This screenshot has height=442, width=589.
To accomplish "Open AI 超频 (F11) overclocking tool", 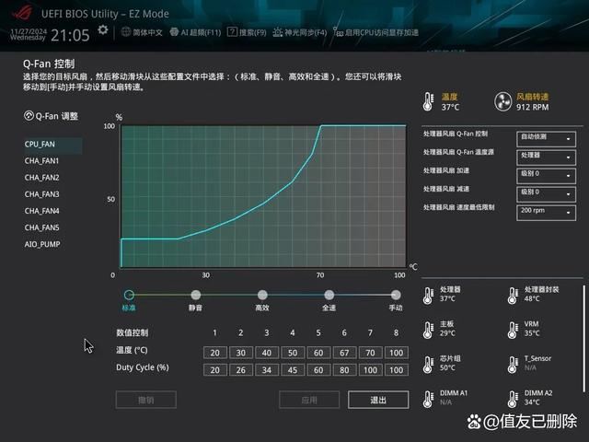I will (x=195, y=32).
